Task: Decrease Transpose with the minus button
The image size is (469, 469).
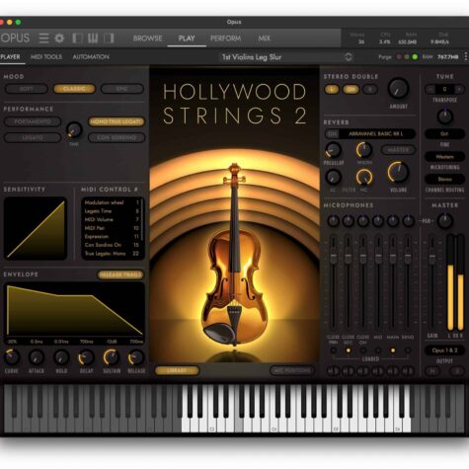Action: pos(430,89)
